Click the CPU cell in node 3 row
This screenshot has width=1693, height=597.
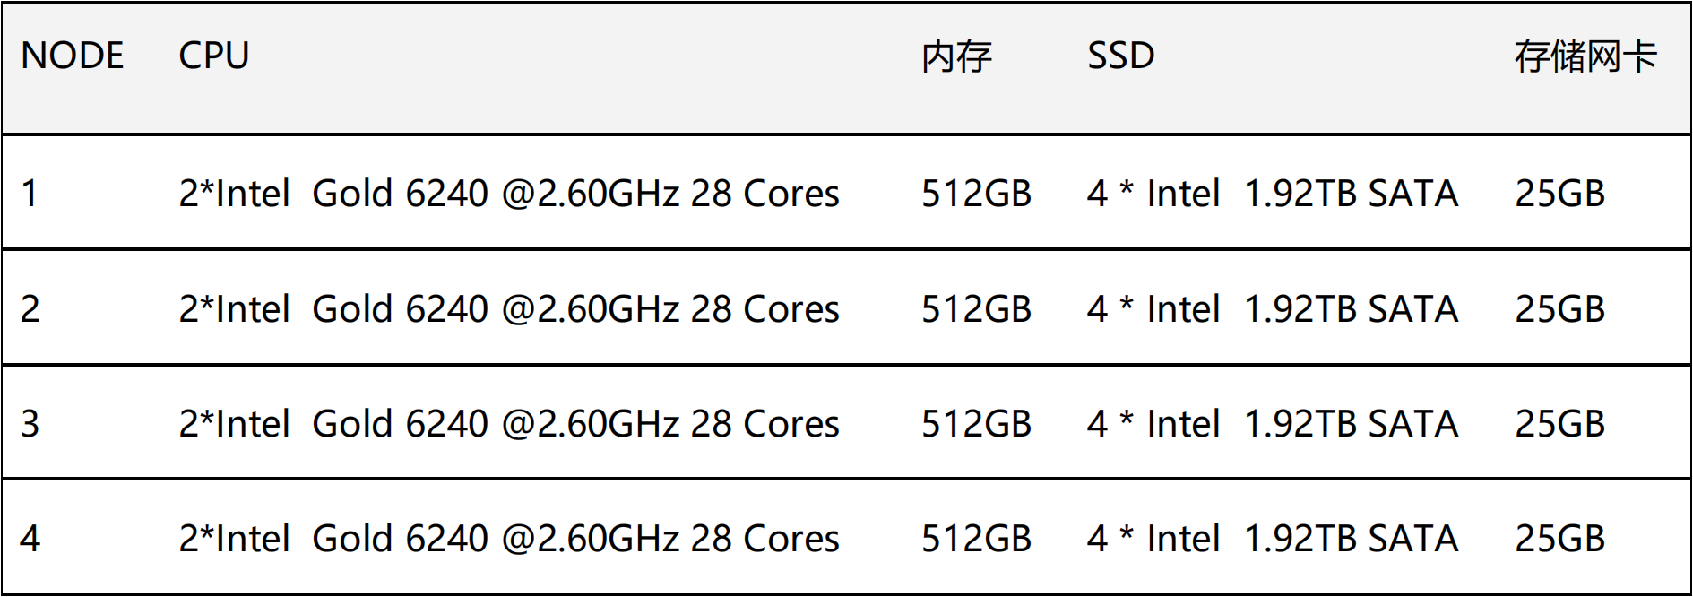pos(509,424)
